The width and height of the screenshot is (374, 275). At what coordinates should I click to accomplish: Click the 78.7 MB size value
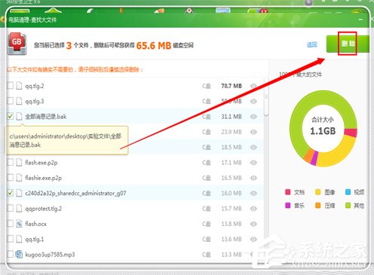(x=231, y=86)
